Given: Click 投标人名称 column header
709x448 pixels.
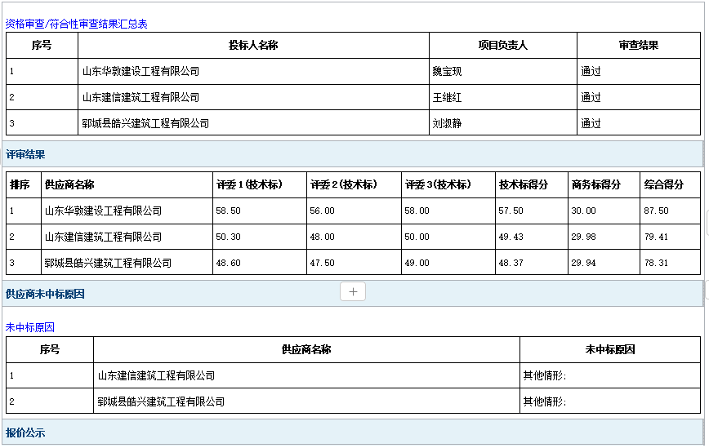Looking at the screenshot, I should (x=253, y=45).
